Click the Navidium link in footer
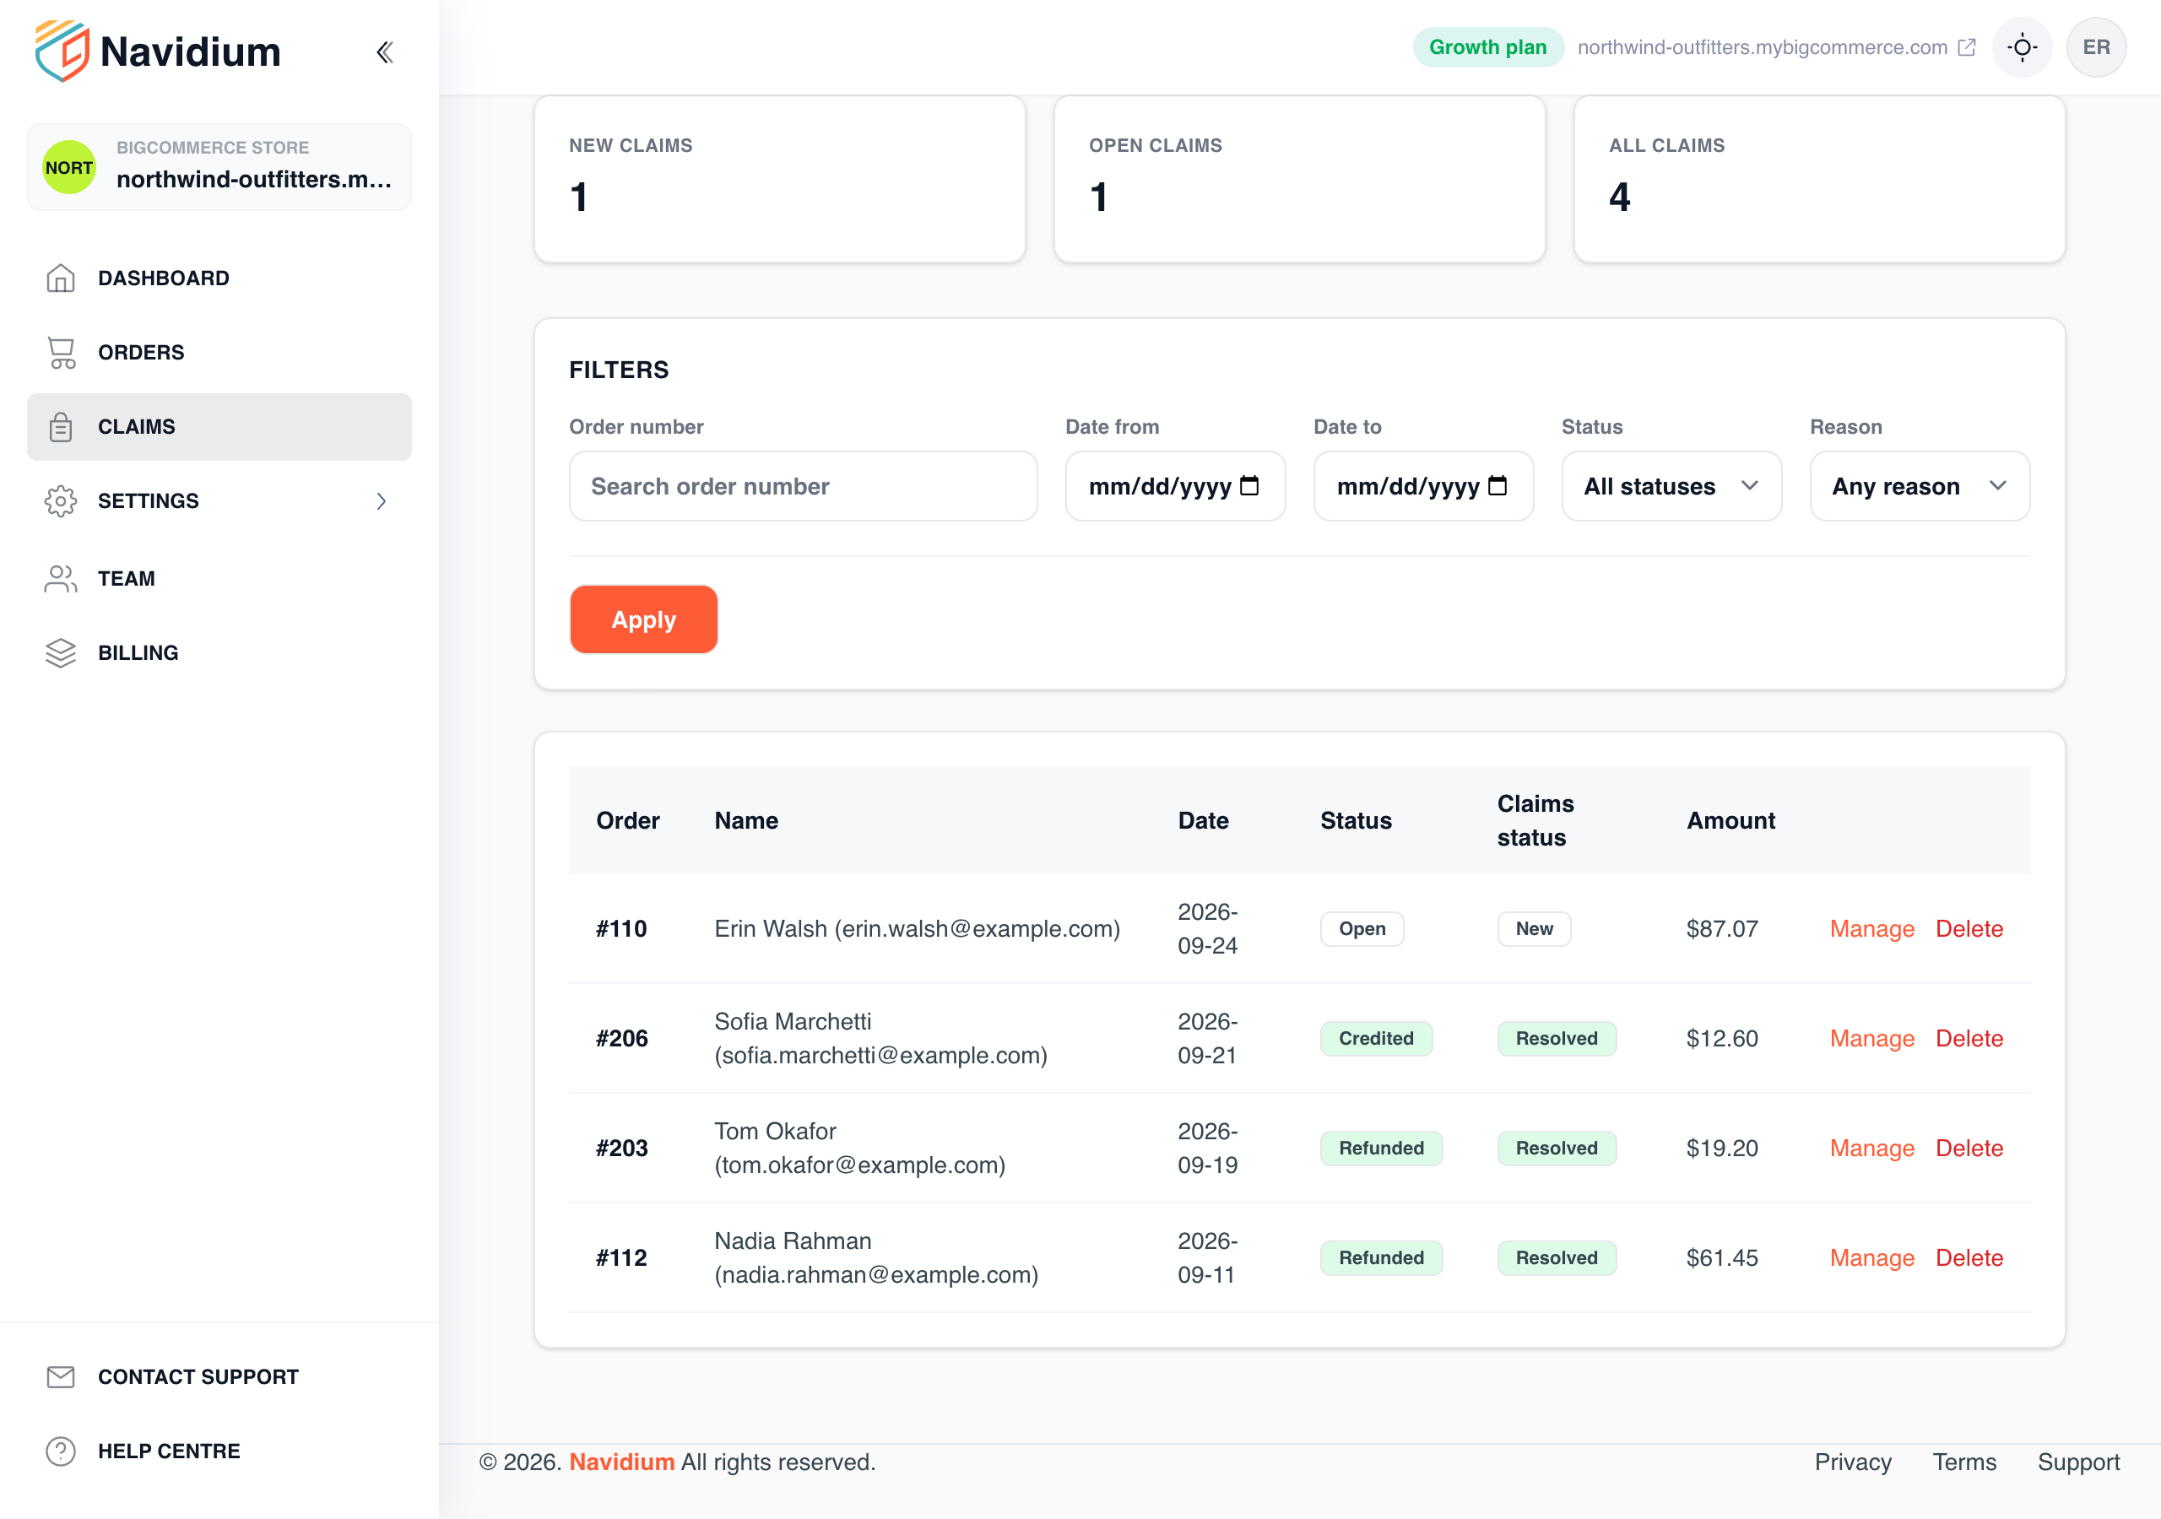 pyautogui.click(x=621, y=1462)
